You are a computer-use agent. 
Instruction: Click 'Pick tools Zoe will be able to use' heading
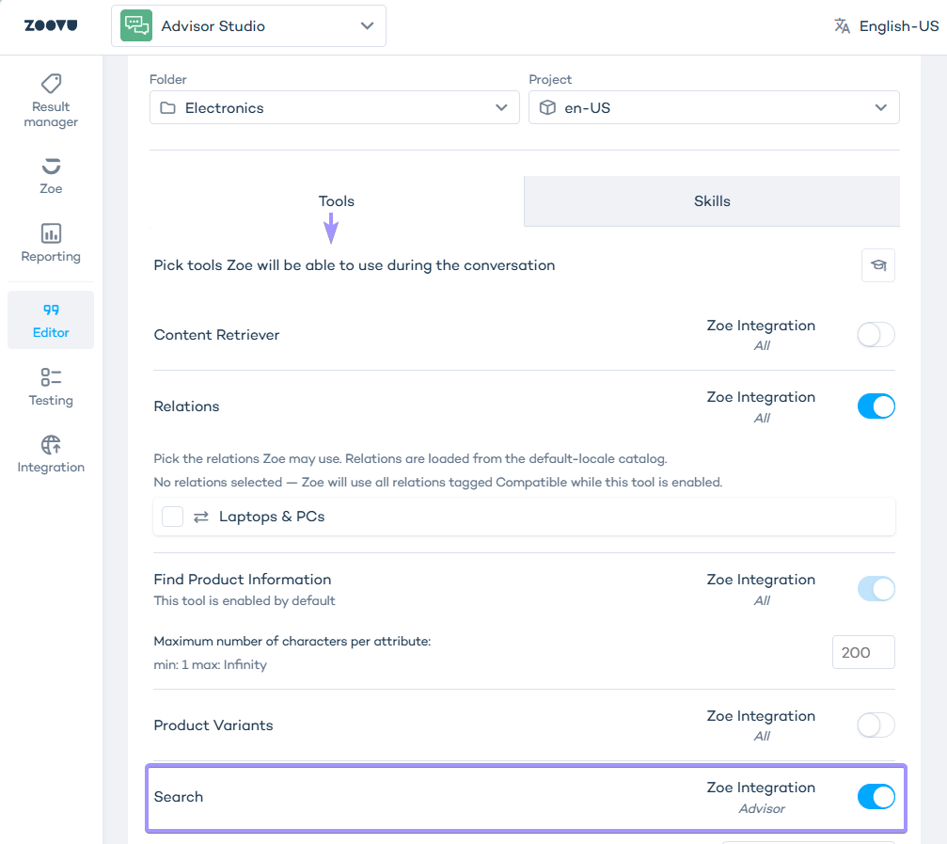tap(355, 265)
